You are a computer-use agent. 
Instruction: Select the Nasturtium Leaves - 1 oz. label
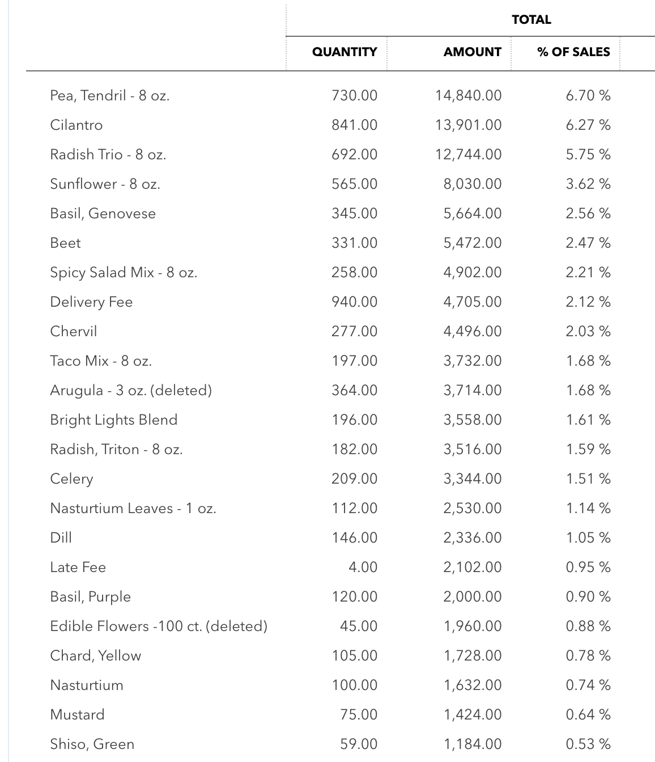133,508
